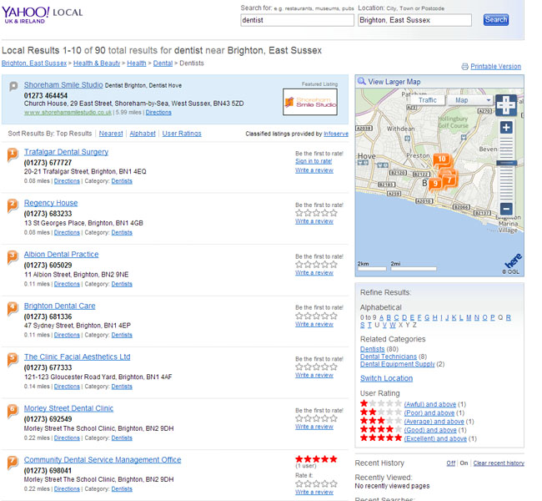Filter by (Average) and above rating
This screenshot has height=501, width=542.
[434, 422]
